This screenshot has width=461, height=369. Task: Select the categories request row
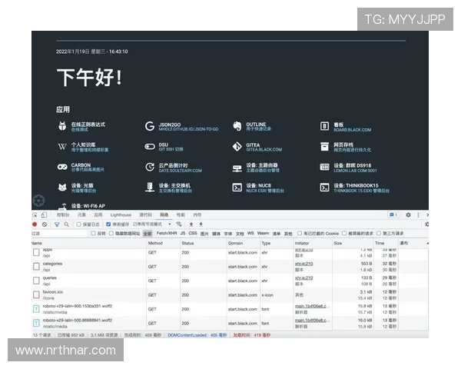[x=230, y=267]
